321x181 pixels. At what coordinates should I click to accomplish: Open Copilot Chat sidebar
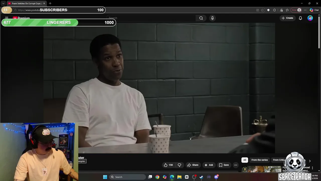tap(314, 10)
